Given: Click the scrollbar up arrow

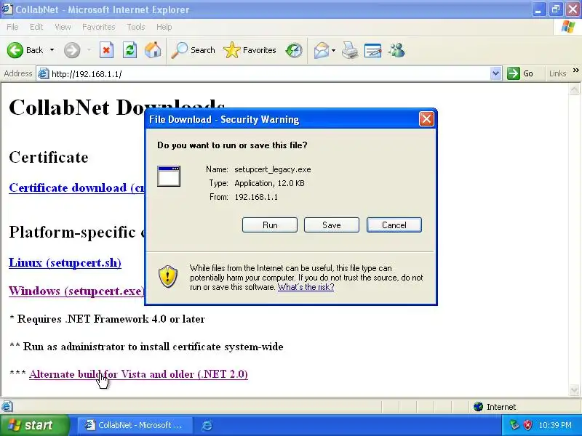Looking at the screenshot, I should pos(574,89).
